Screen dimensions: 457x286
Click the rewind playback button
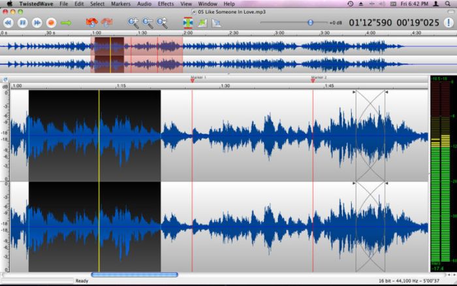click(8, 23)
